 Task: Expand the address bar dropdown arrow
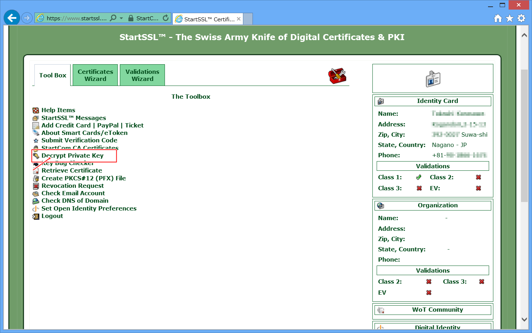[x=121, y=18]
